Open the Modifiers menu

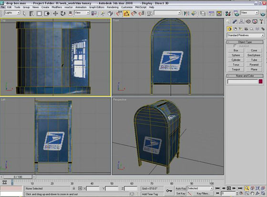click(57, 7)
